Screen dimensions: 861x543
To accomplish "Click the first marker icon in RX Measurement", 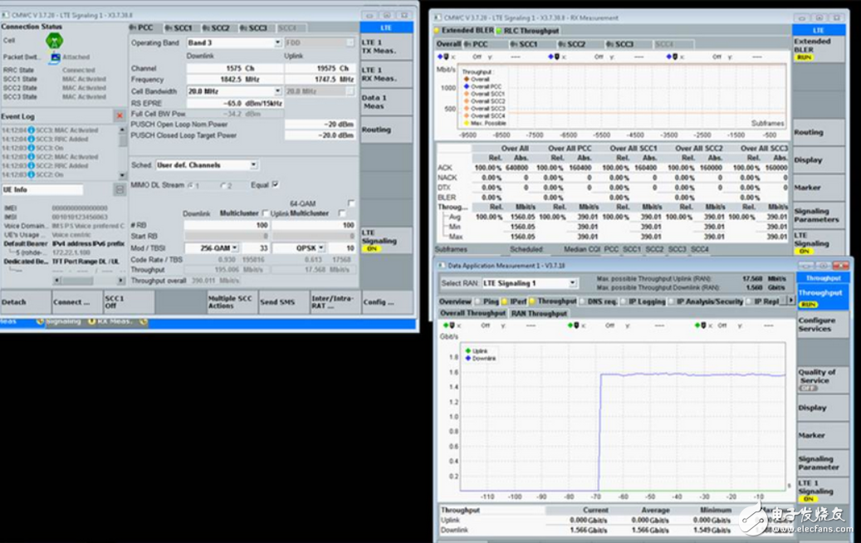I will 444,56.
